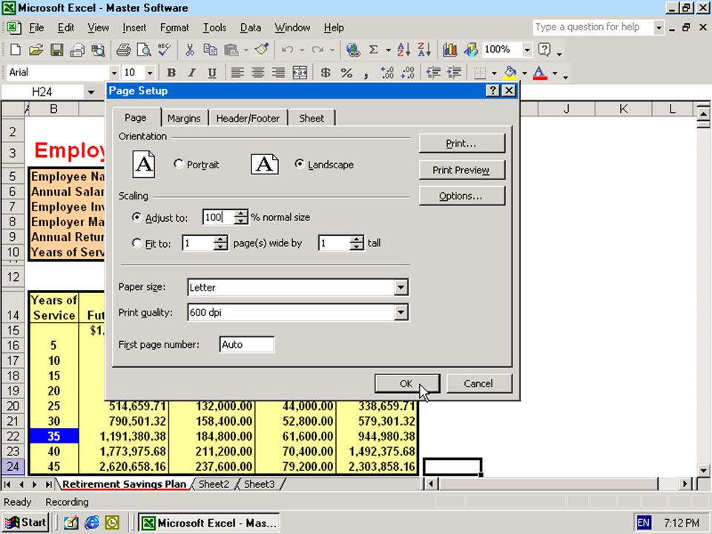
Task: Toggle the Italic formatting button
Action: point(191,73)
